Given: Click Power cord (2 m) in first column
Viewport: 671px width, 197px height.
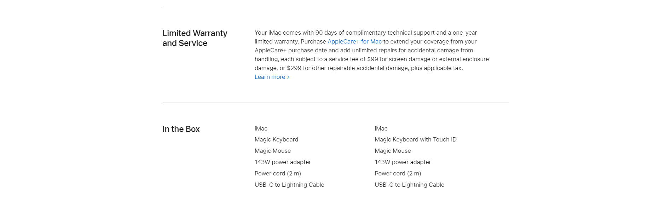Looking at the screenshot, I should click(x=278, y=173).
